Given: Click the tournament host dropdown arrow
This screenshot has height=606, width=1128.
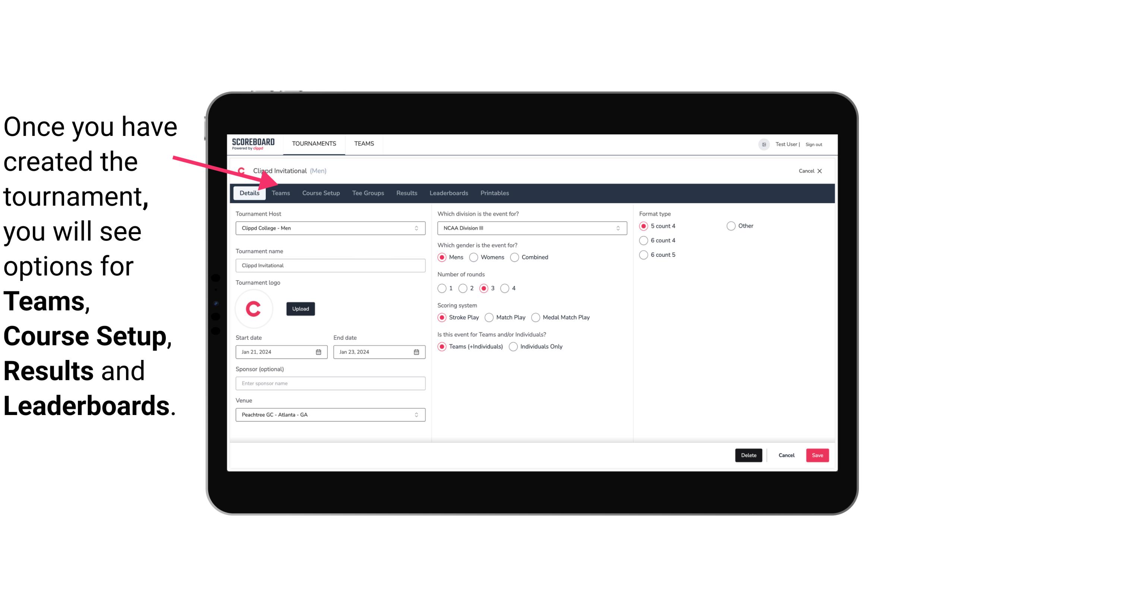Looking at the screenshot, I should [417, 229].
